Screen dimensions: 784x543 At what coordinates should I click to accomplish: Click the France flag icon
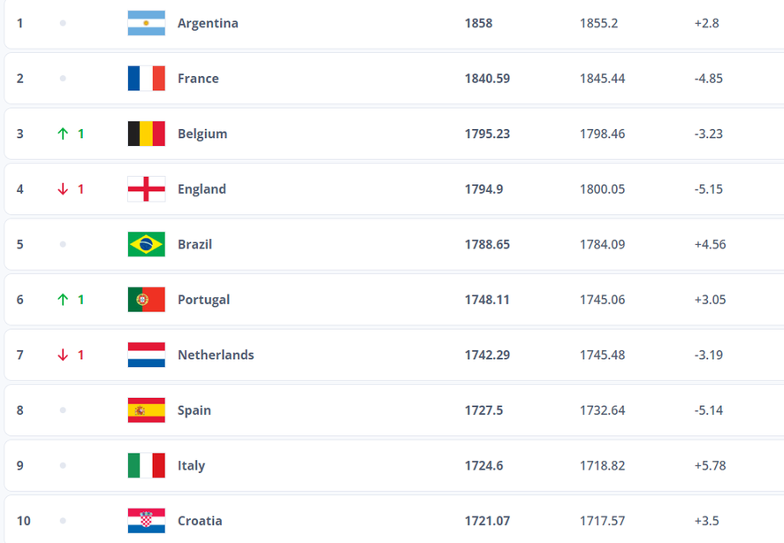[x=146, y=78]
